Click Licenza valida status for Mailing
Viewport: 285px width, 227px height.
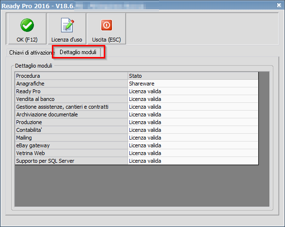[x=193, y=138]
